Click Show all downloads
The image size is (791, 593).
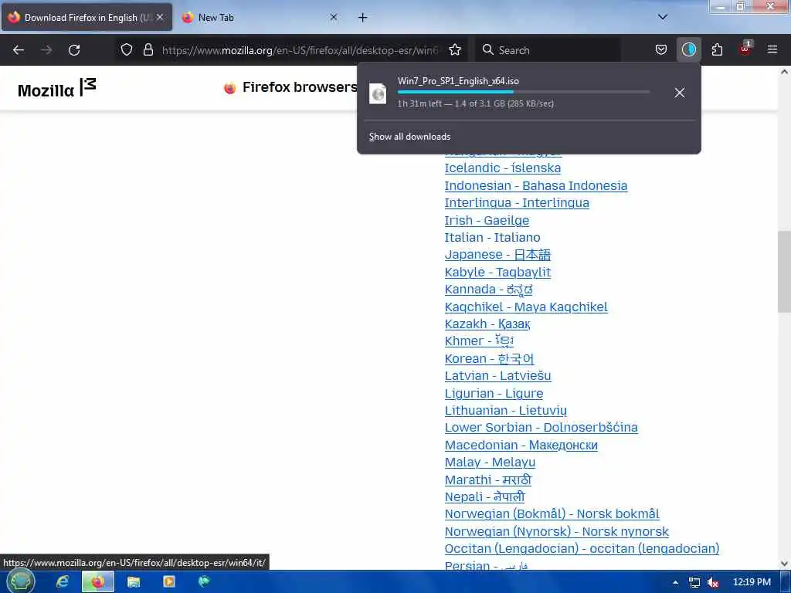pyautogui.click(x=409, y=137)
